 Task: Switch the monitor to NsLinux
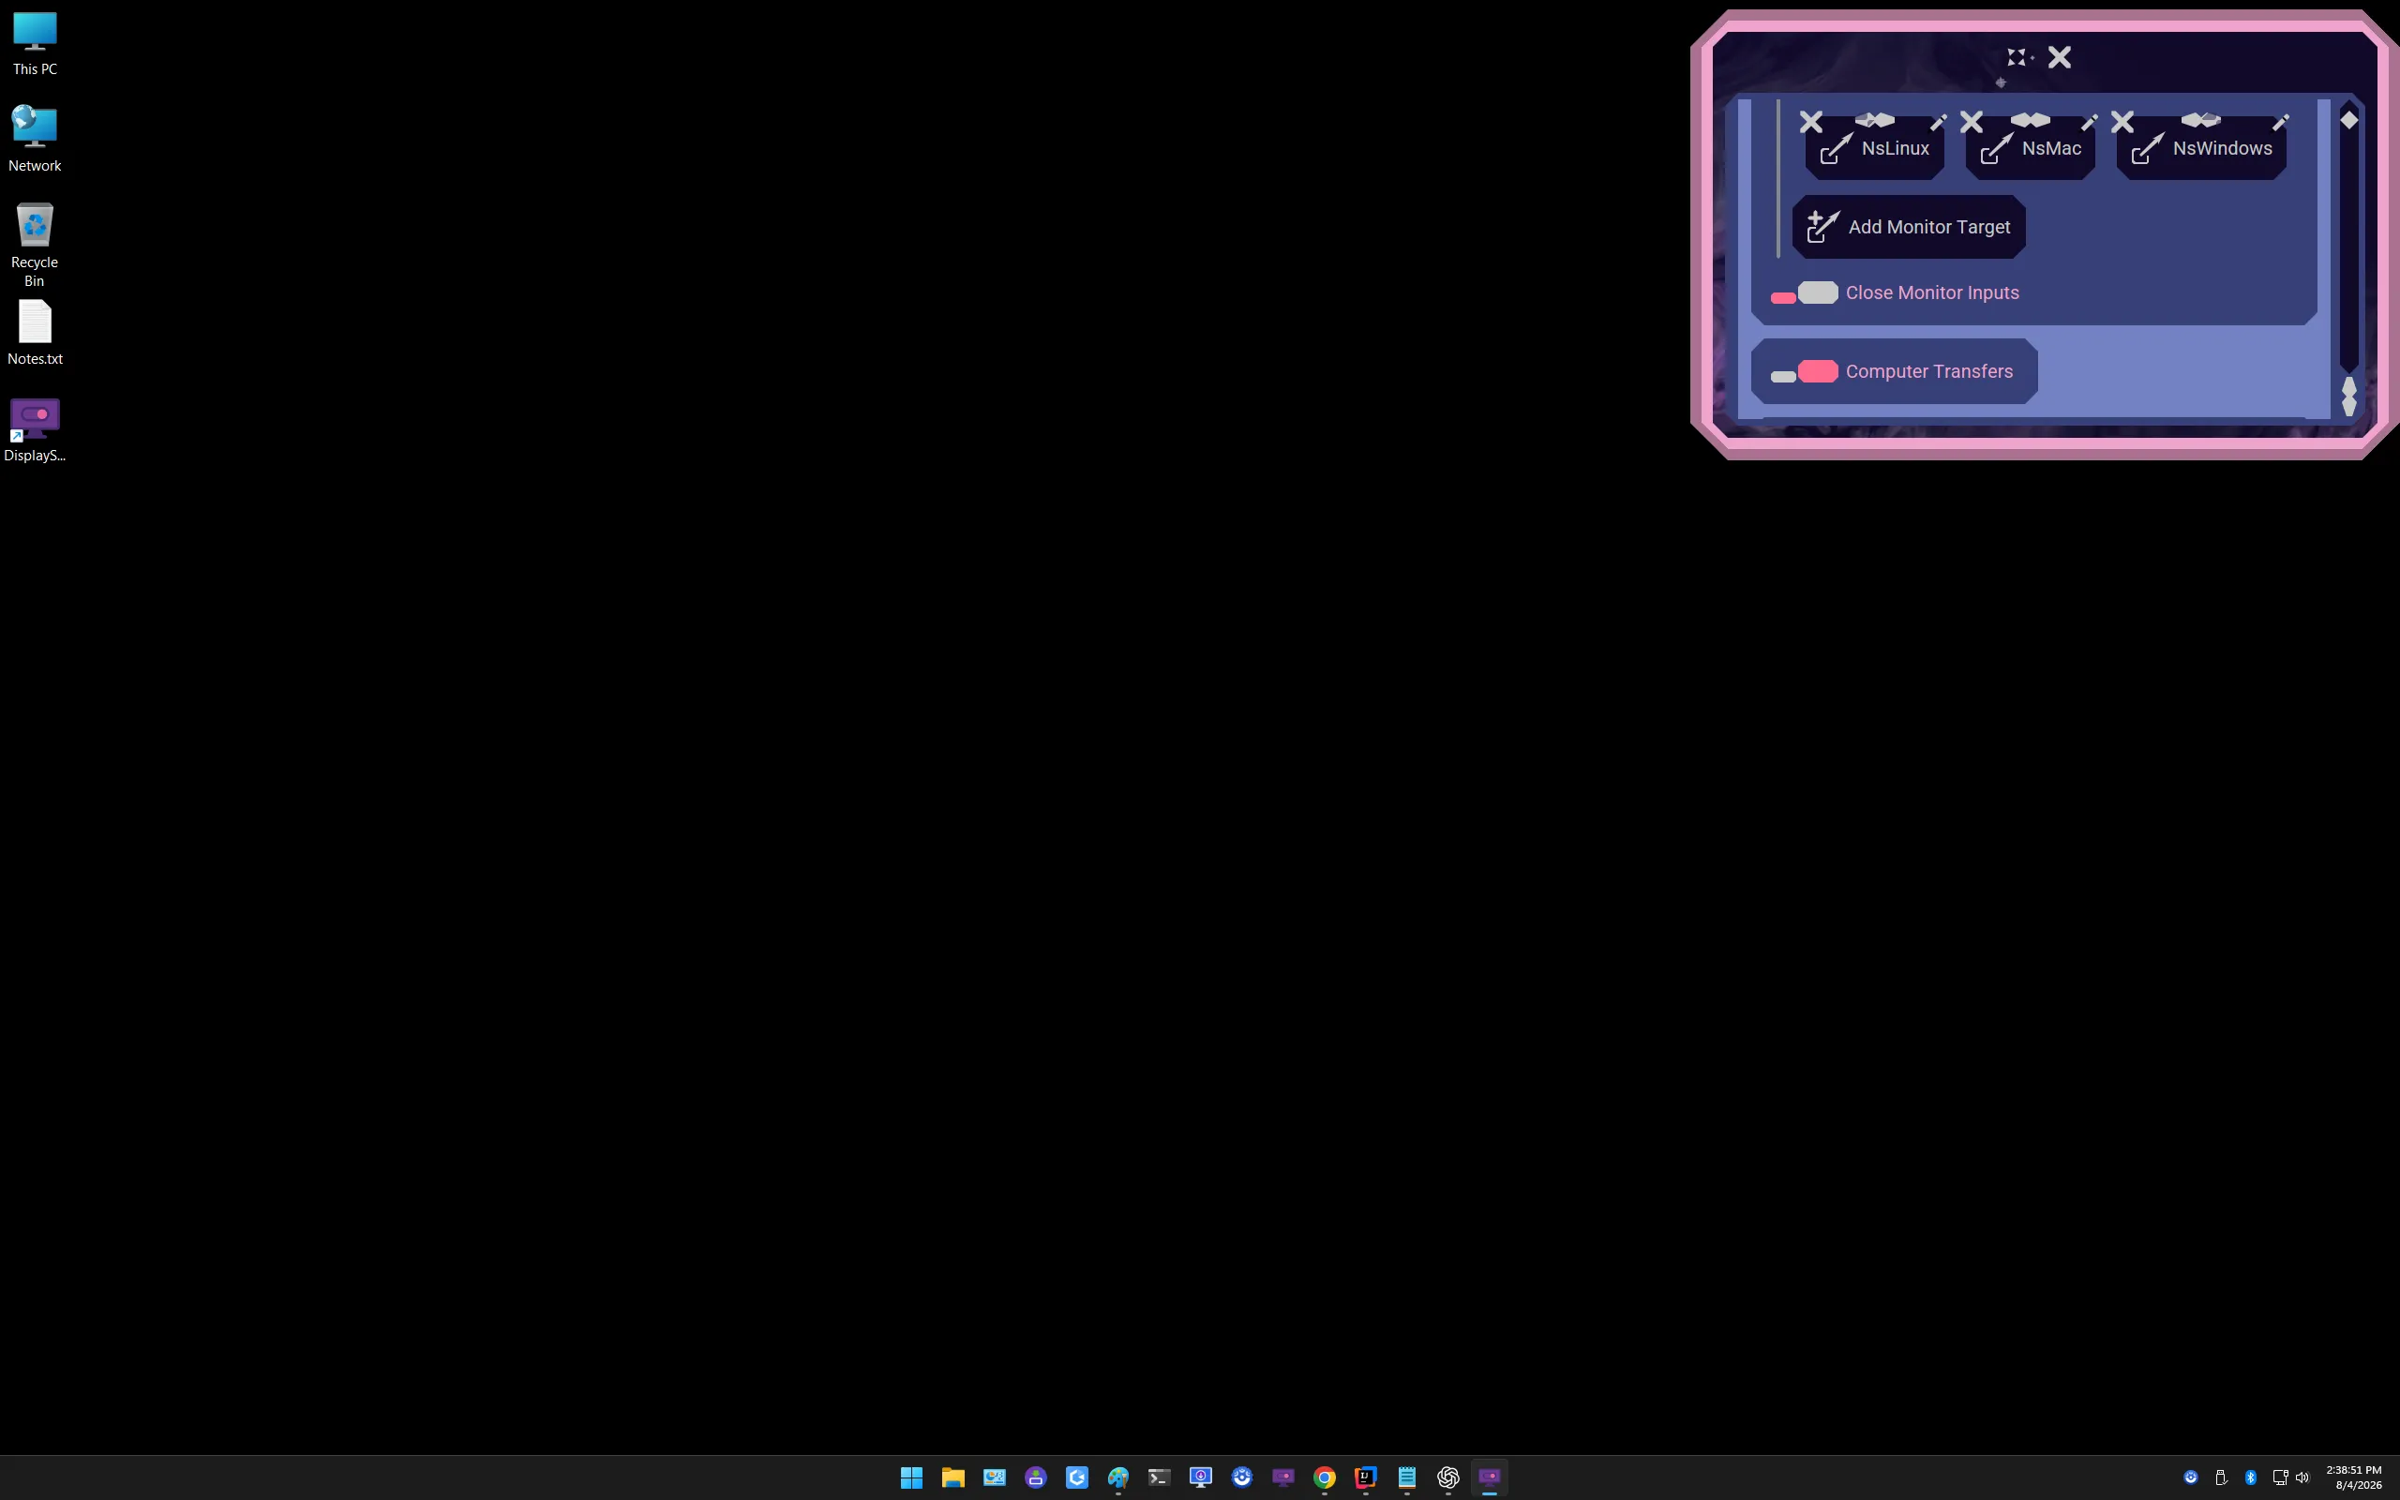tap(1874, 149)
